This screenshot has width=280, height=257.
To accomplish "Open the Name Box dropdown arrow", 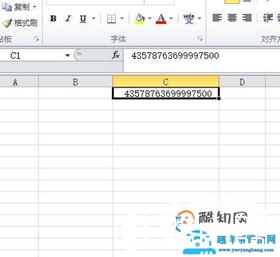I will (x=68, y=56).
